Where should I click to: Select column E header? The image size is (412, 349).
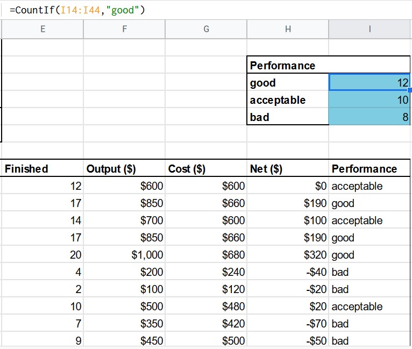pyautogui.click(x=42, y=30)
